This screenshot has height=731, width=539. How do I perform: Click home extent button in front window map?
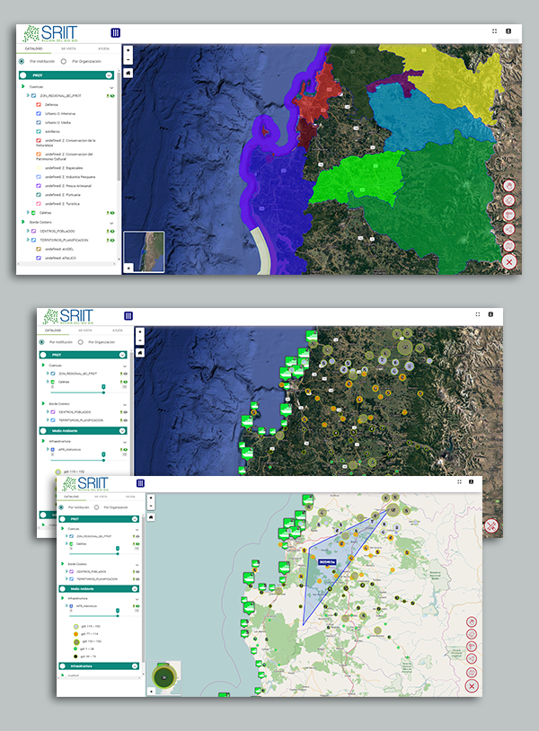[x=151, y=517]
